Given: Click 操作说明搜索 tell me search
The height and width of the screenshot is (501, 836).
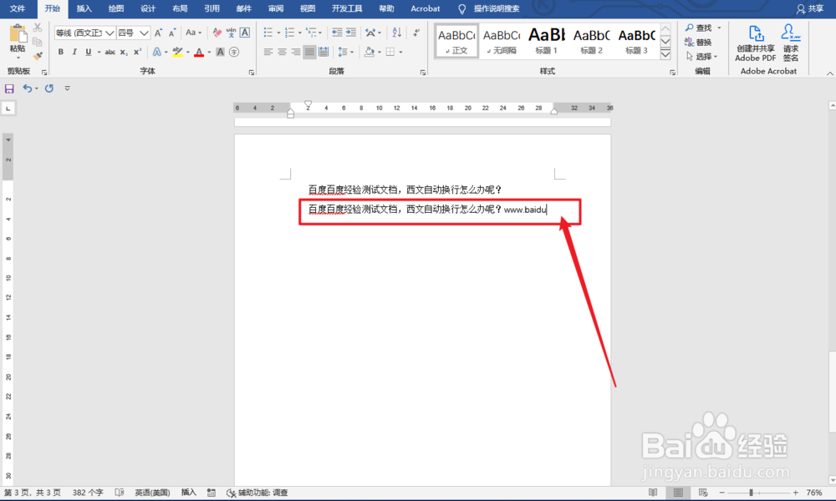Looking at the screenshot, I should [x=497, y=8].
